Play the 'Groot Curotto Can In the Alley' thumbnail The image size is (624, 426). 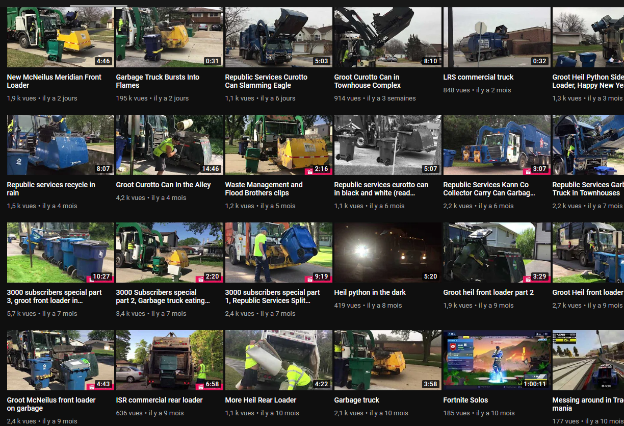tap(169, 145)
